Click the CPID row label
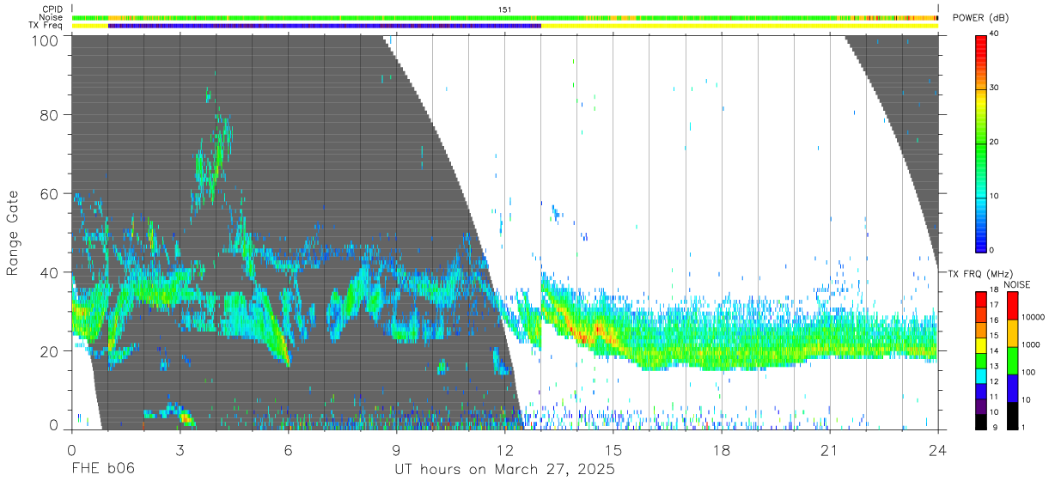The width and height of the screenshot is (1055, 487). tap(52, 9)
